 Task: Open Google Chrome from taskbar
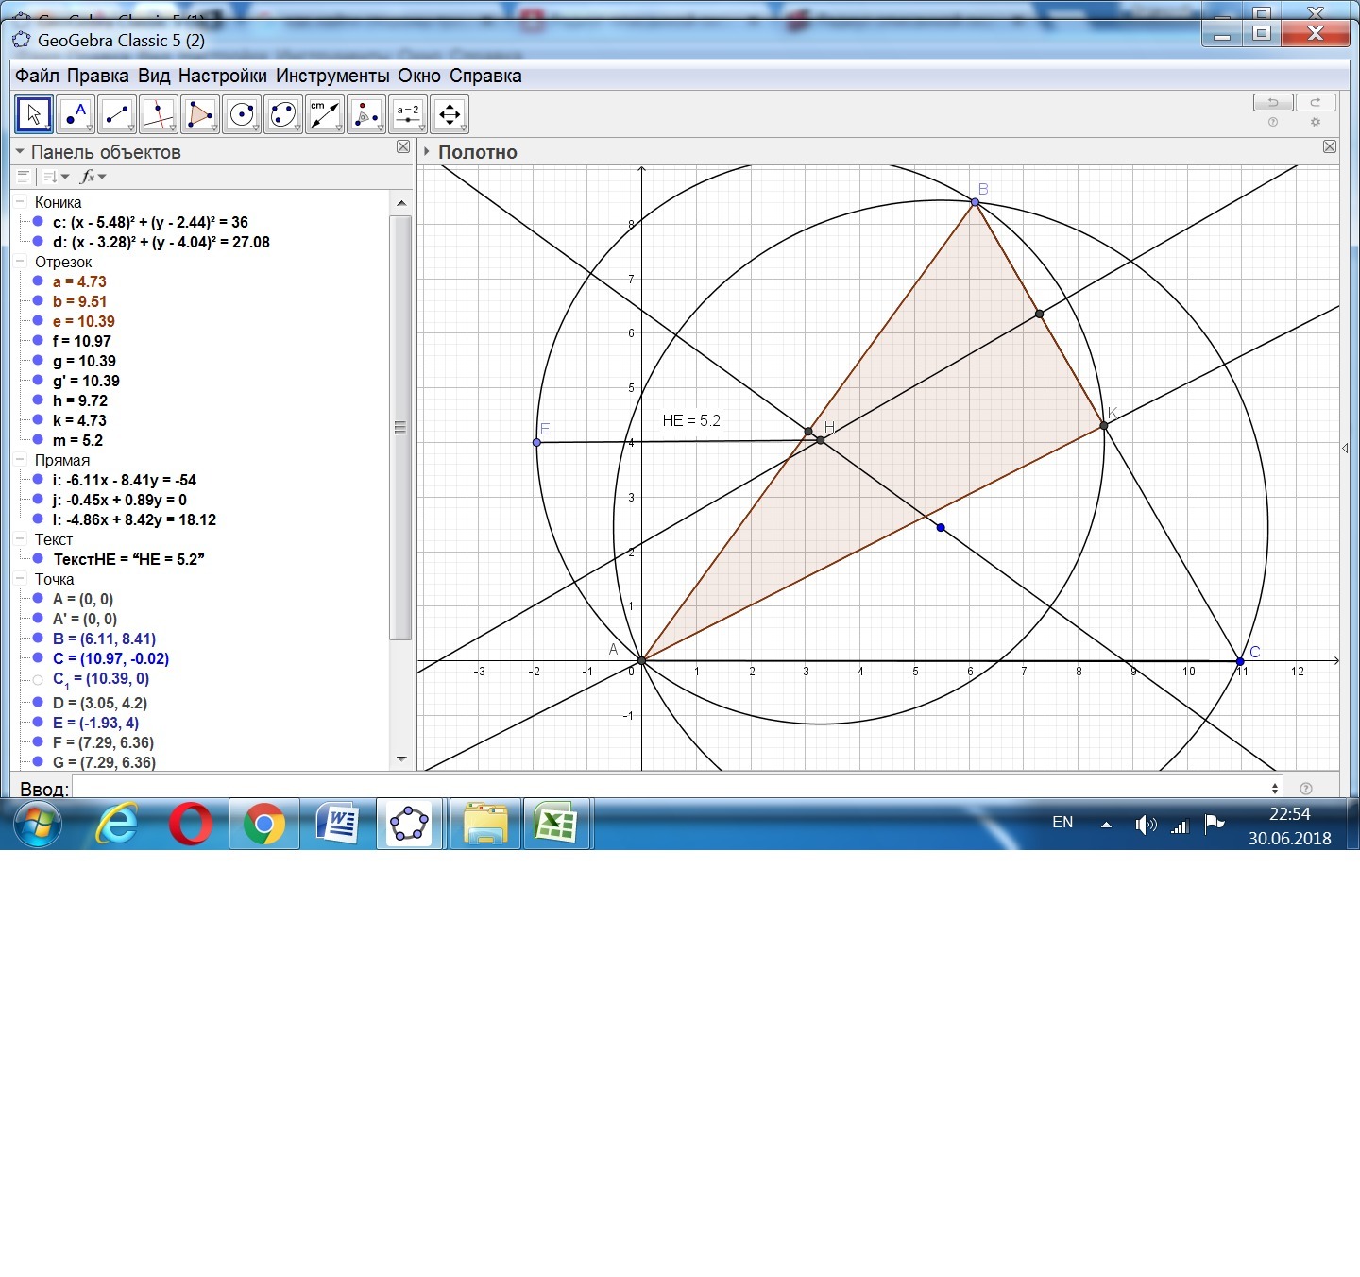[264, 825]
